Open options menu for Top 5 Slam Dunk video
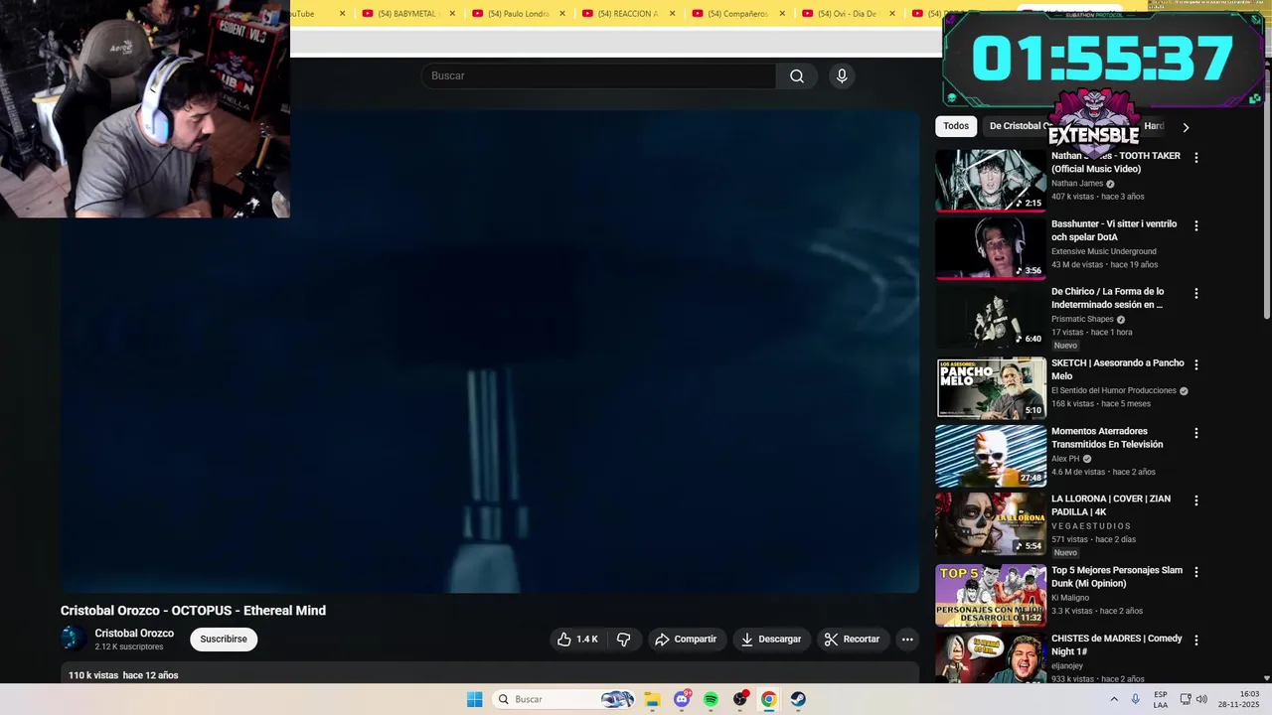This screenshot has height=715, width=1272. point(1196,572)
